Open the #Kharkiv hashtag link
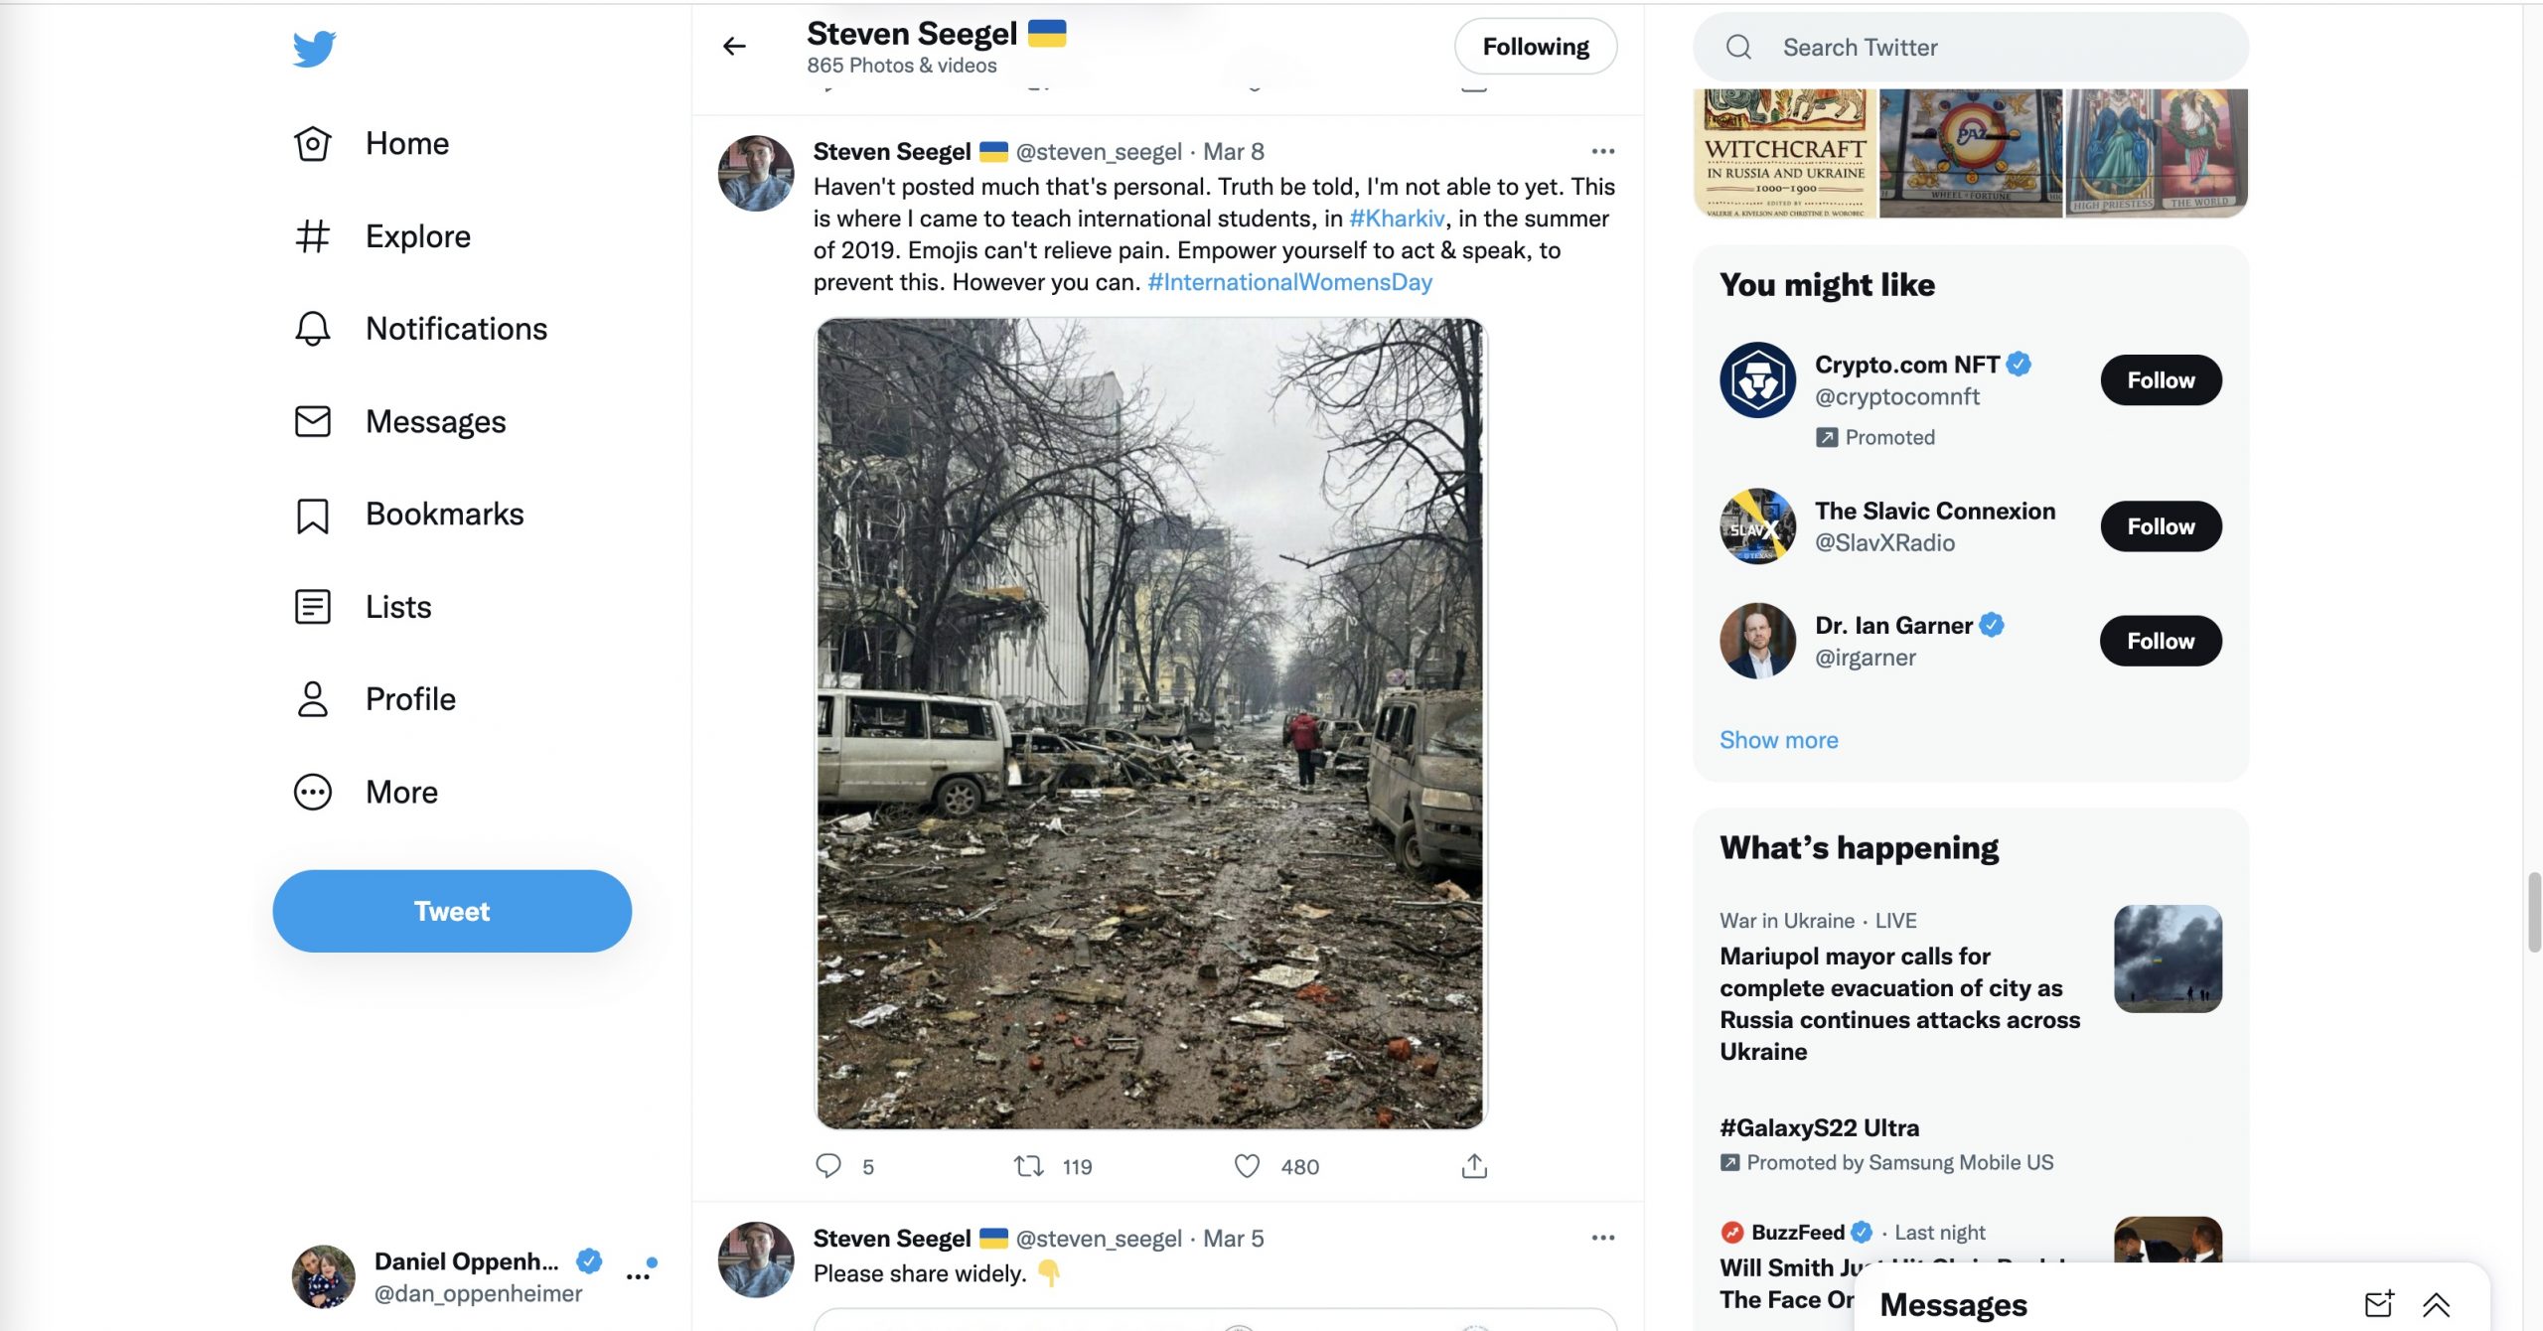2543x1331 pixels. click(x=1396, y=219)
